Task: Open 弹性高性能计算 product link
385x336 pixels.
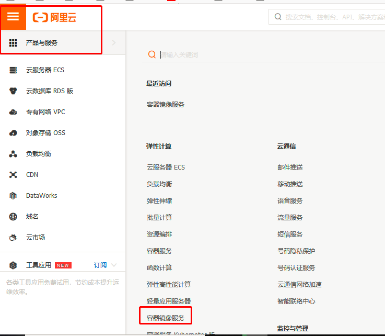Action: (169, 285)
